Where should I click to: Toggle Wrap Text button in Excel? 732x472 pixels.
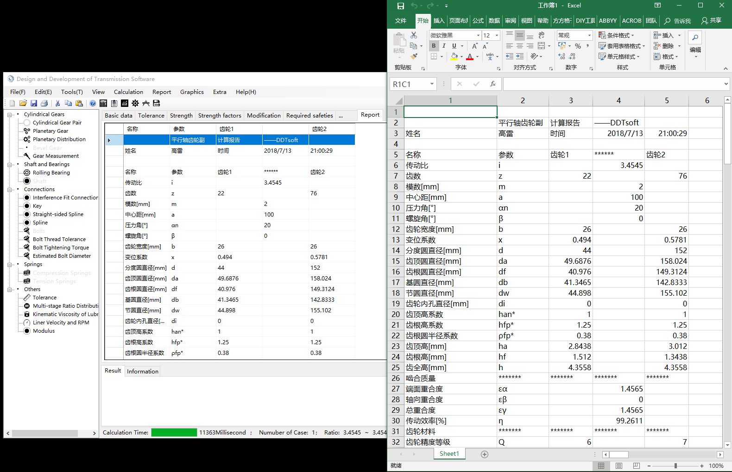click(x=541, y=35)
